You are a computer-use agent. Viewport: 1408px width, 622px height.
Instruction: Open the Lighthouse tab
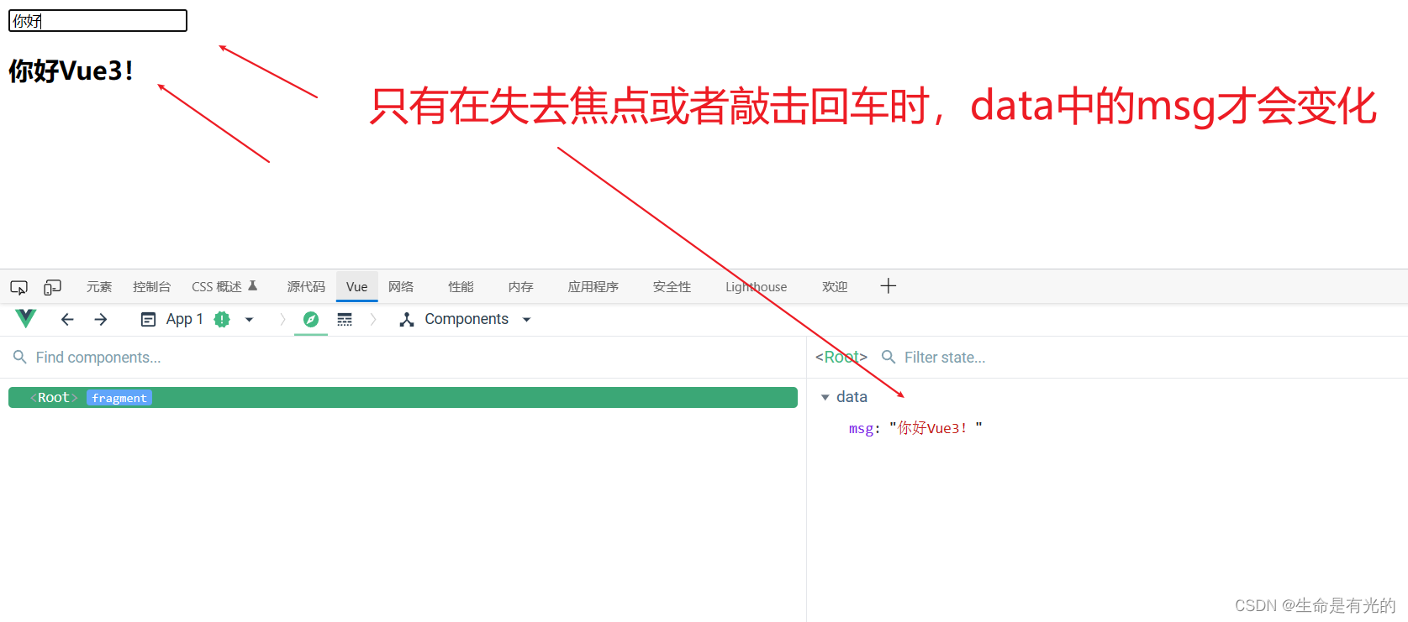[757, 287]
